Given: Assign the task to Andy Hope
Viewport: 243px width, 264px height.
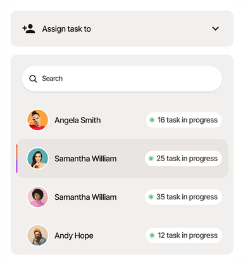Looking at the screenshot, I should [x=122, y=235].
